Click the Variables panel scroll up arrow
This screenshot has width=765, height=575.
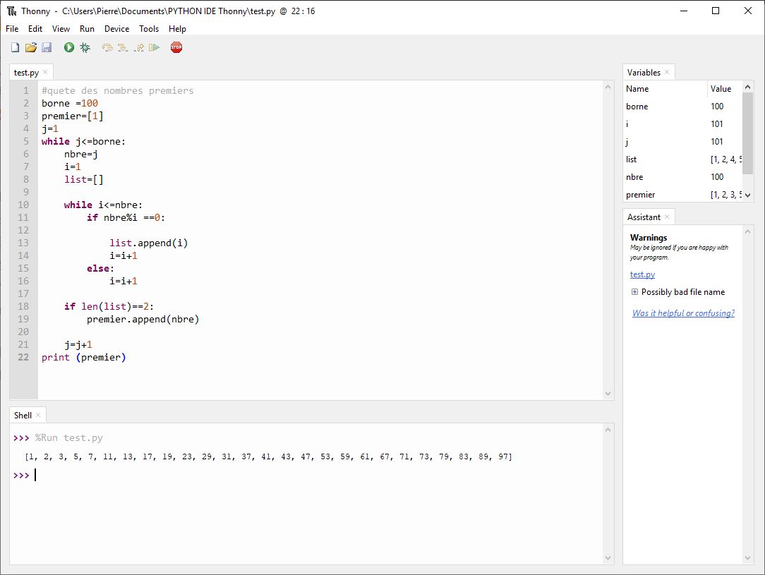[747, 87]
